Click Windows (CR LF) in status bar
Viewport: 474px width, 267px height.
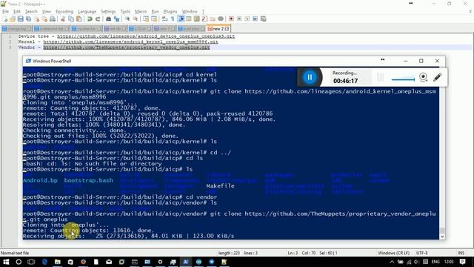click(393, 253)
